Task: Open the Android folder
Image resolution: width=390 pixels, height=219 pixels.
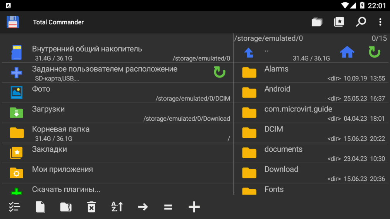Action: click(x=312, y=93)
